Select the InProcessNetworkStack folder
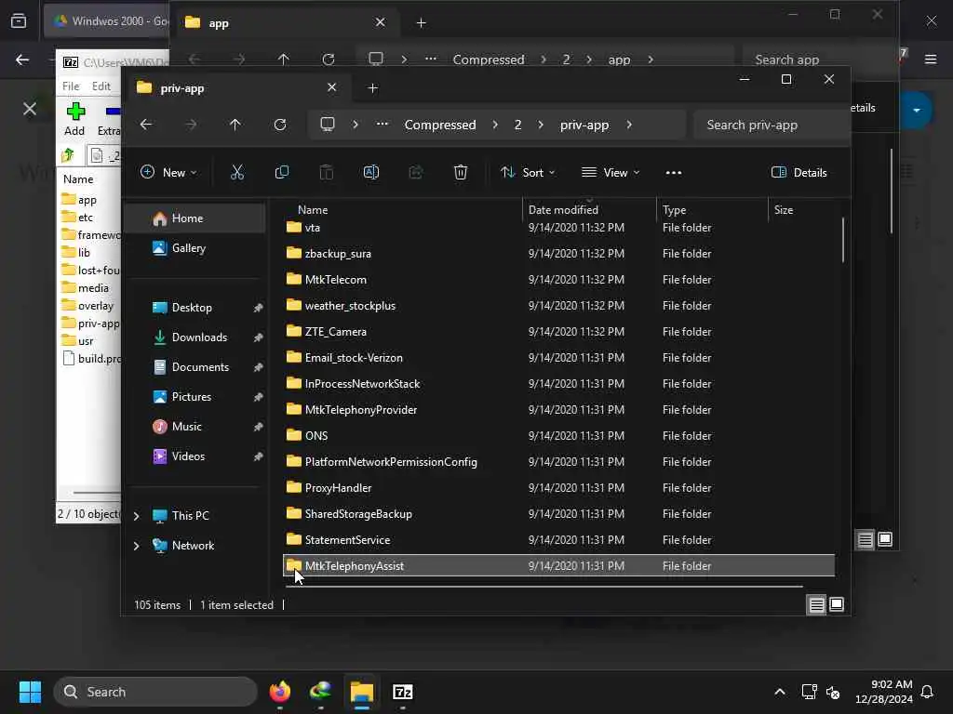Screen dimensions: 953x714 tap(558, 384)
